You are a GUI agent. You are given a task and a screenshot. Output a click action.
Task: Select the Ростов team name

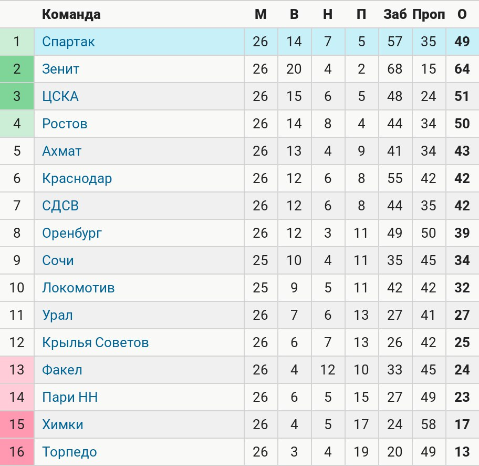(65, 124)
